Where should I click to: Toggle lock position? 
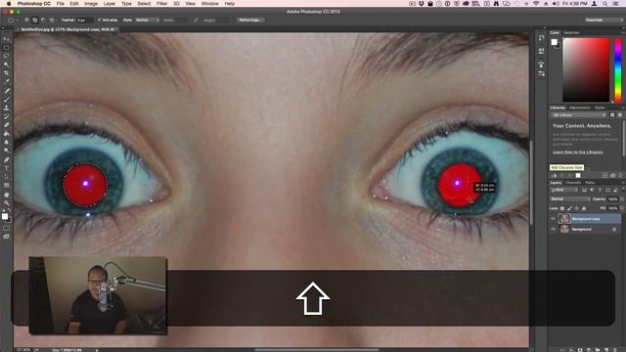pyautogui.click(x=576, y=208)
